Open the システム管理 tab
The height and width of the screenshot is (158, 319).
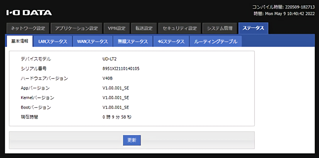(219, 28)
